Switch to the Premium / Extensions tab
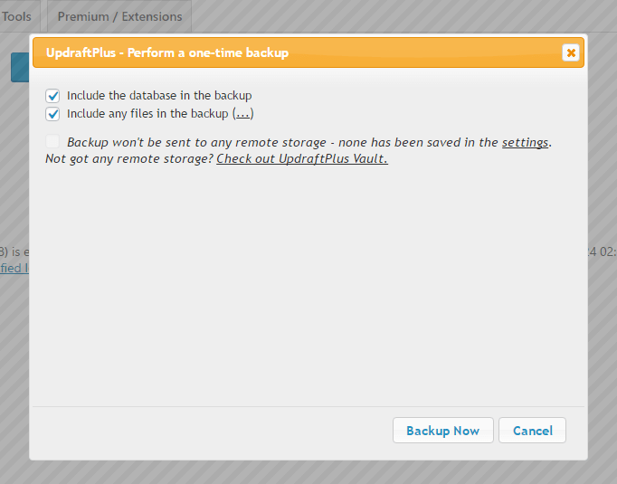The height and width of the screenshot is (484, 617). click(119, 16)
